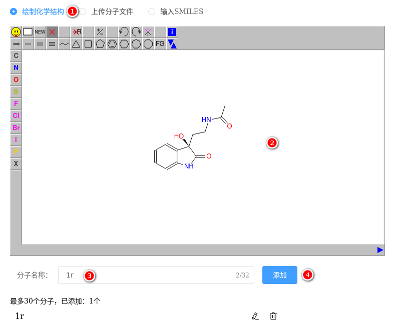Click the HO hydroxyl group in the structure

point(179,136)
